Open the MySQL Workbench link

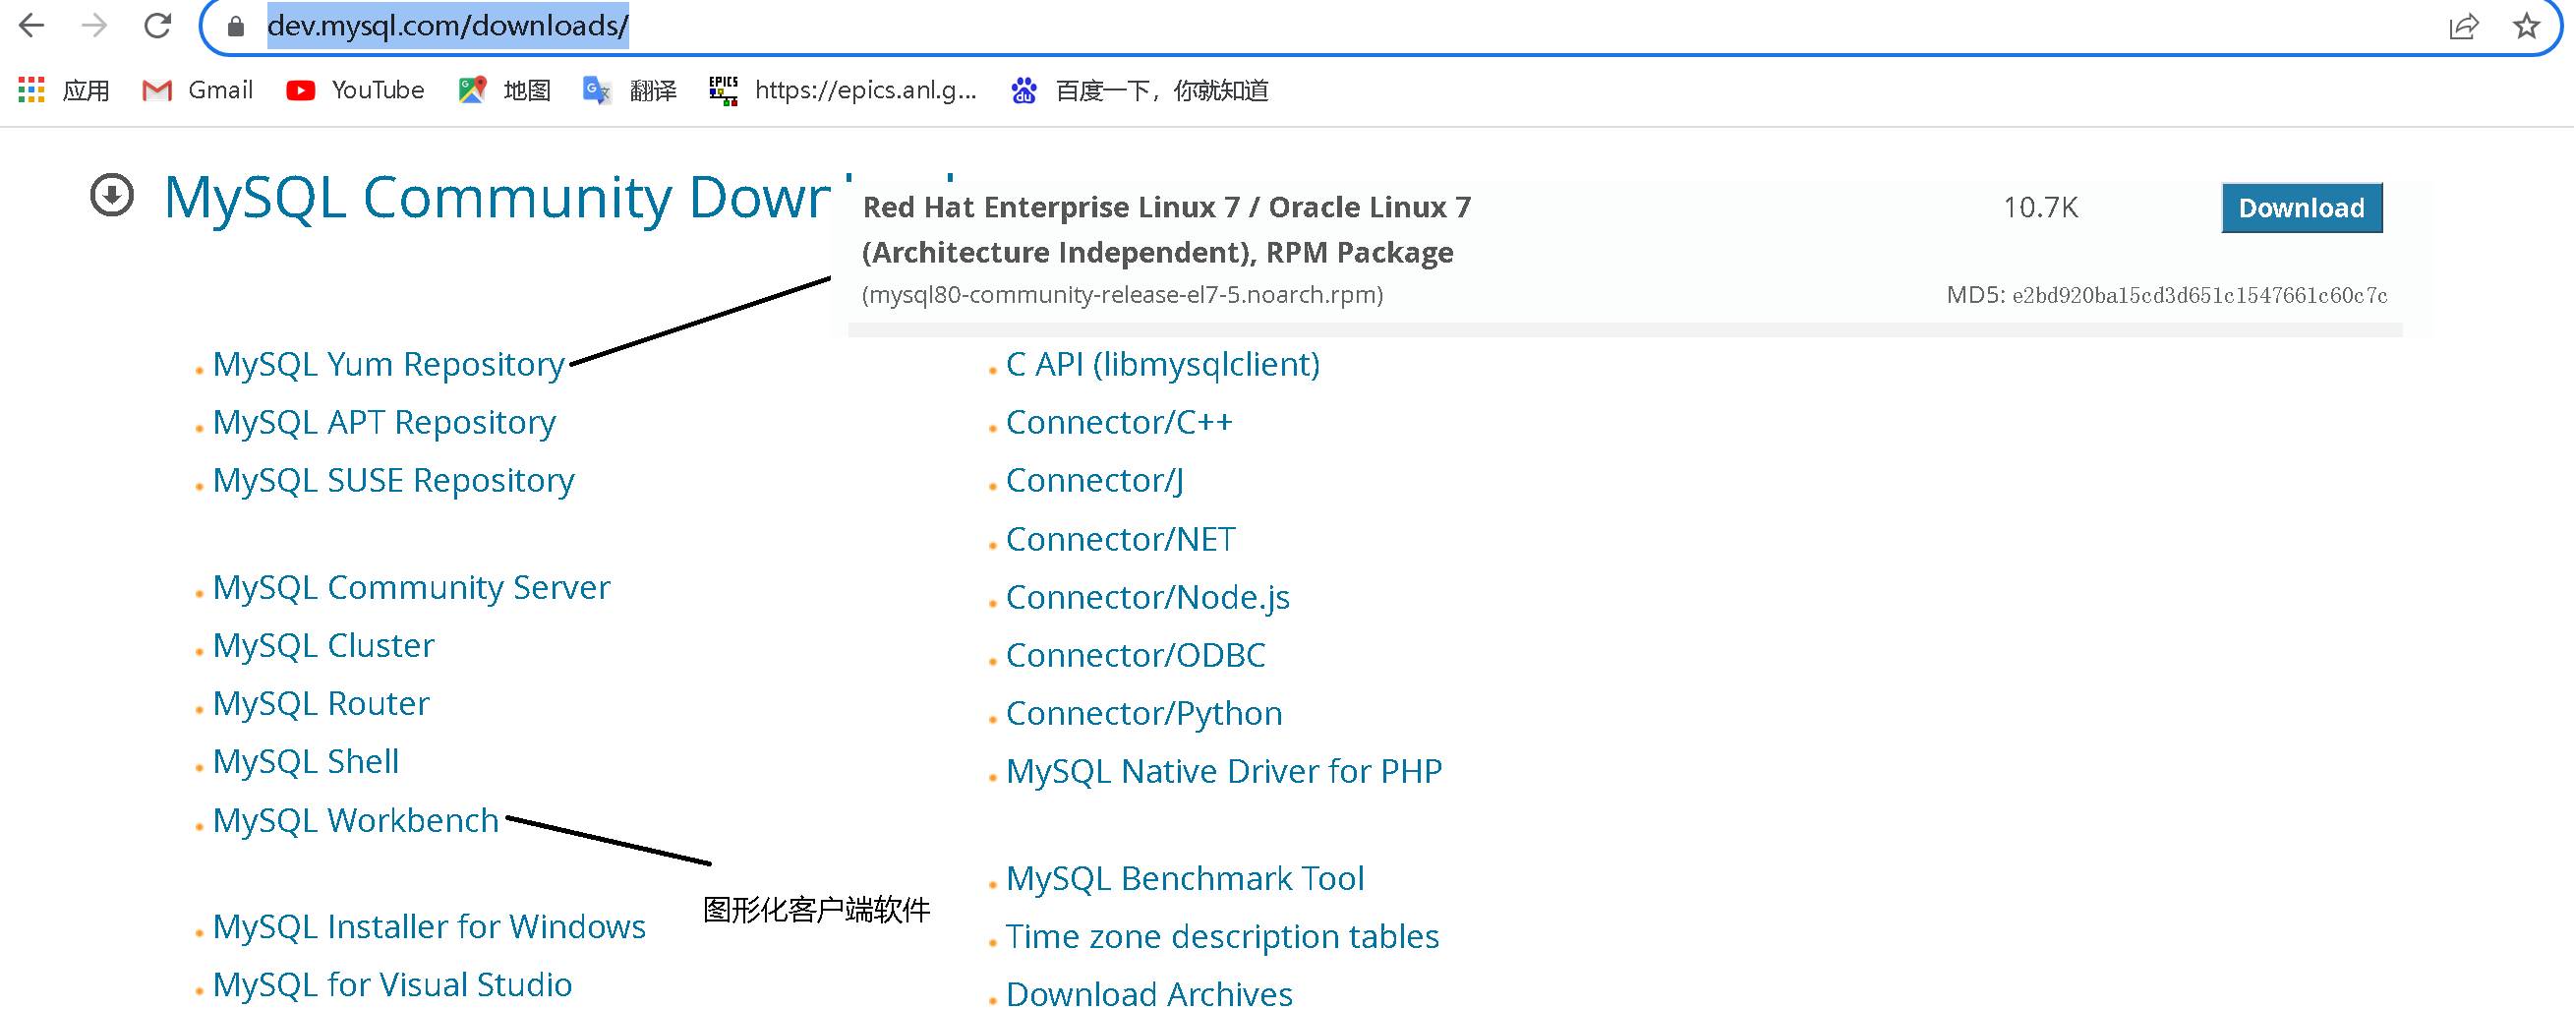click(355, 821)
